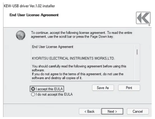Click the 'KEW-USB driver Ver.1.02 installer' title
Viewport: 155px width, 119px height.
pyautogui.click(x=29, y=6)
